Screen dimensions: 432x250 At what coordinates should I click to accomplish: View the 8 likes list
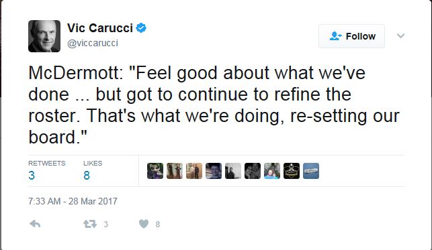pyautogui.click(x=93, y=170)
